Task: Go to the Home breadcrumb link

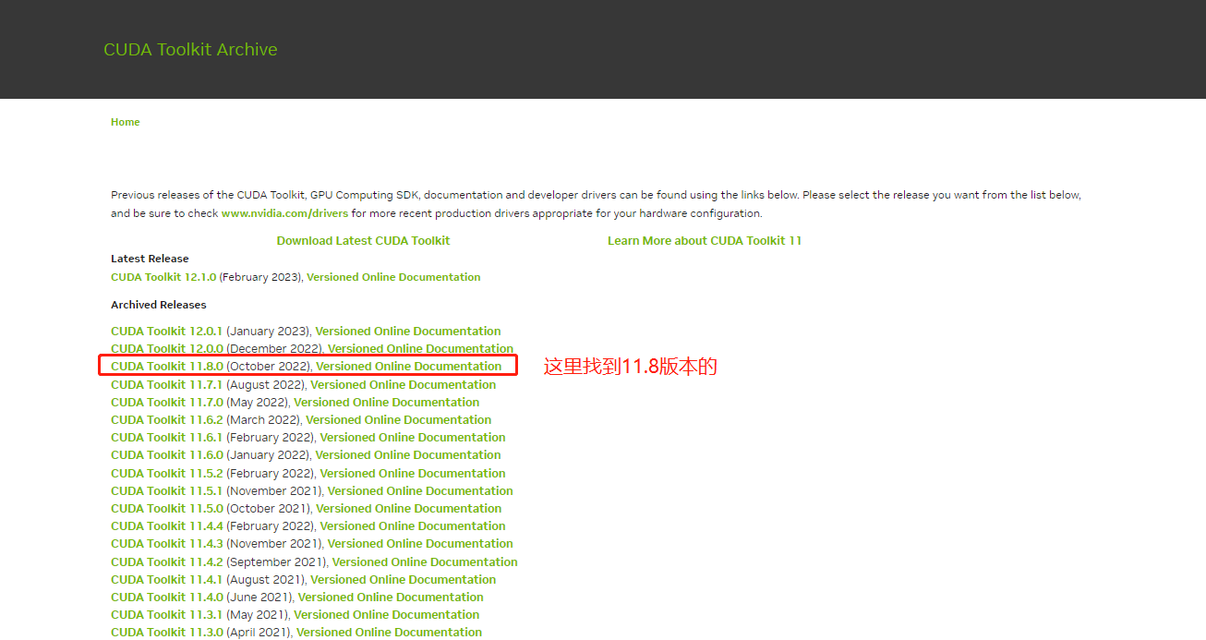Action: click(x=126, y=122)
